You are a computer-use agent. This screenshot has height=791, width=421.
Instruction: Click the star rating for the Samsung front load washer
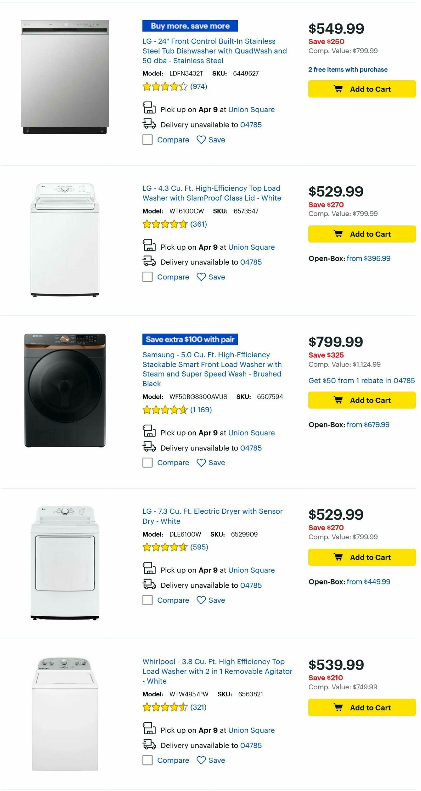point(165,409)
